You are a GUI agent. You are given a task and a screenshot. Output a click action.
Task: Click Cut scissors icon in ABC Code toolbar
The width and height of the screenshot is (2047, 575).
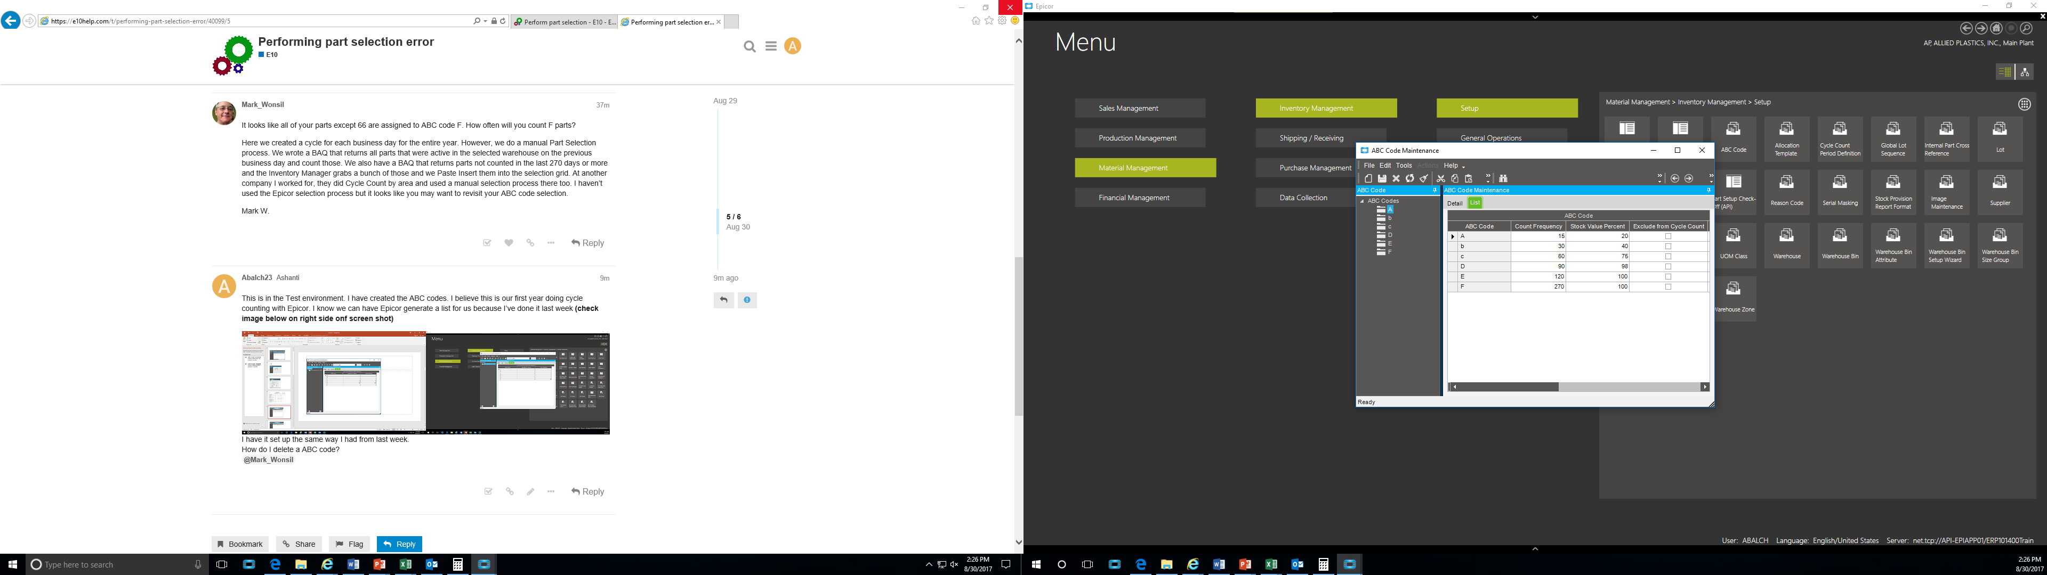point(1441,179)
